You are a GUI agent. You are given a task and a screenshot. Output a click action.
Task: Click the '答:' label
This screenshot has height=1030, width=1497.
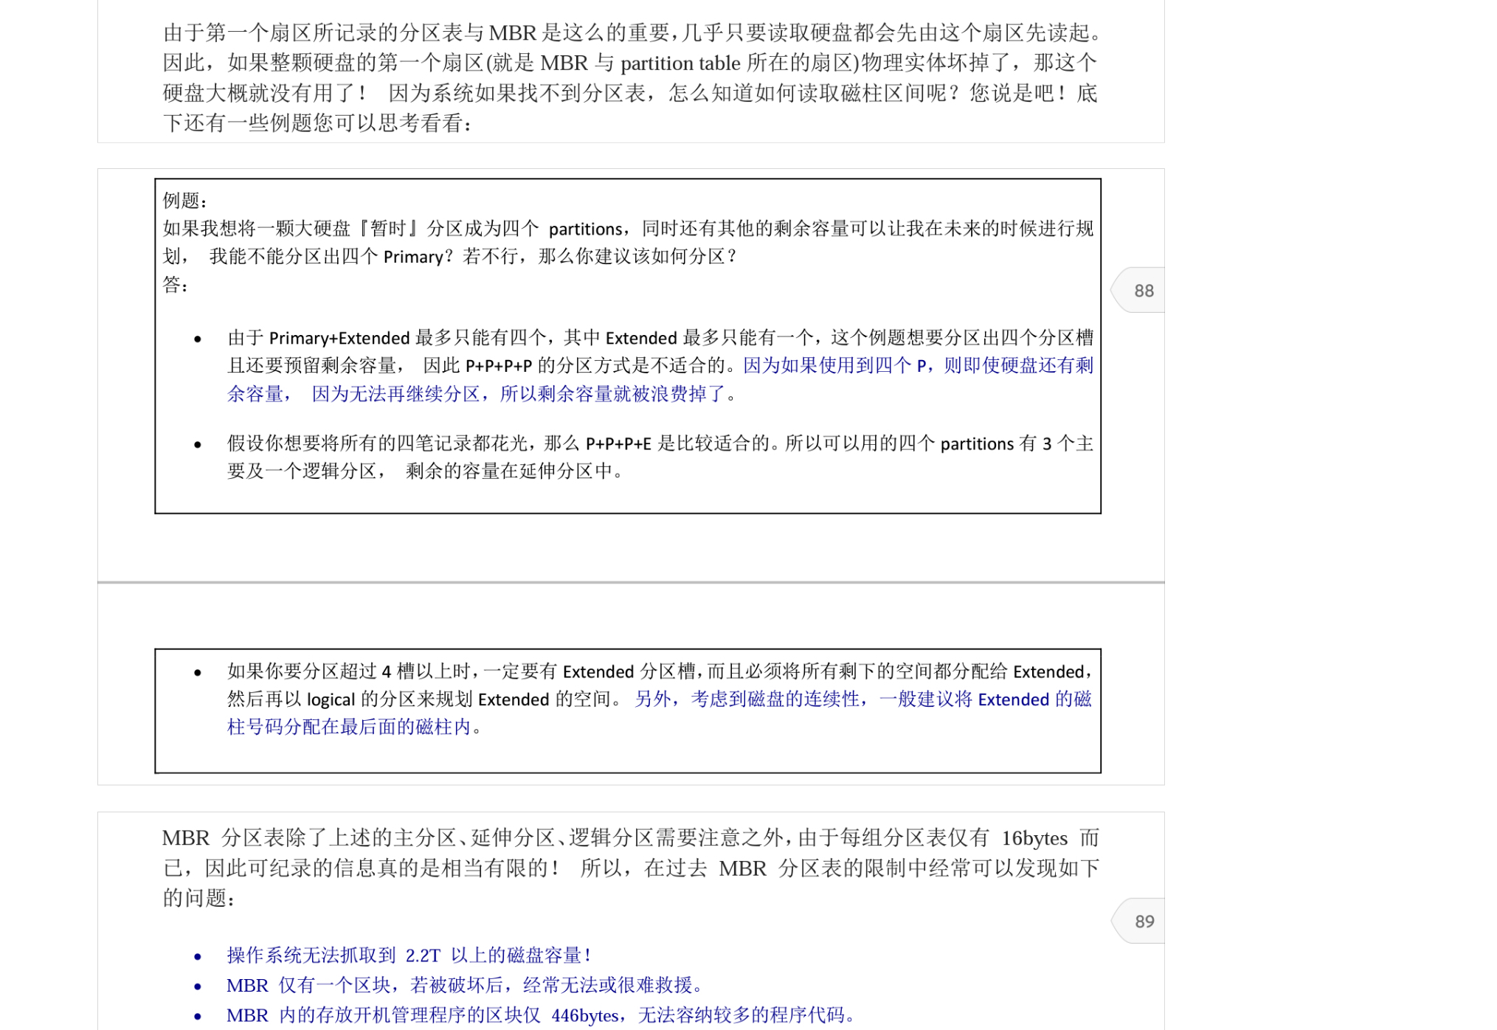(x=176, y=285)
